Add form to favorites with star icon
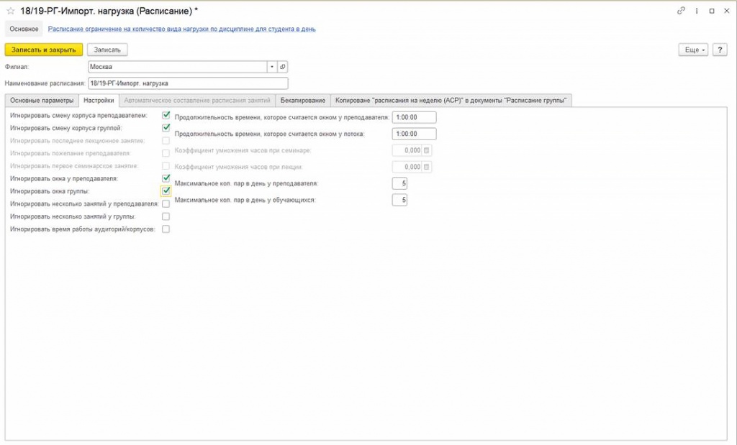This screenshot has height=445, width=737. [x=10, y=12]
